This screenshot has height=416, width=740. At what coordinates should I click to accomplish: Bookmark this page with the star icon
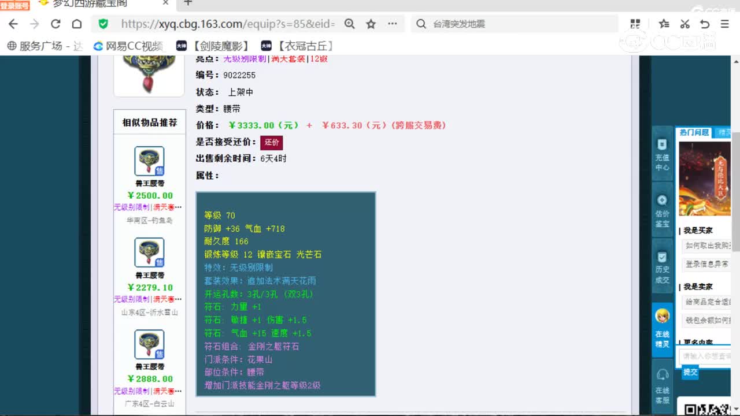tap(371, 24)
